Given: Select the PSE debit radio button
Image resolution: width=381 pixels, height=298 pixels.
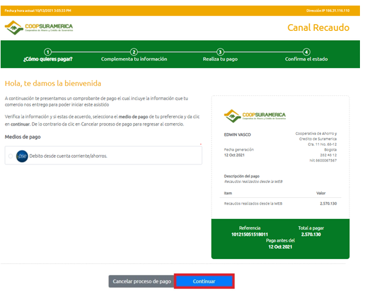Looking at the screenshot, I should pyautogui.click(x=11, y=156).
